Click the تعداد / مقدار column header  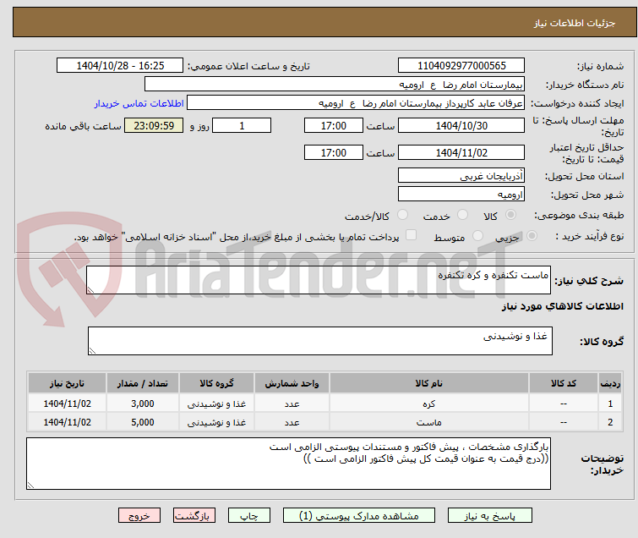(143, 383)
